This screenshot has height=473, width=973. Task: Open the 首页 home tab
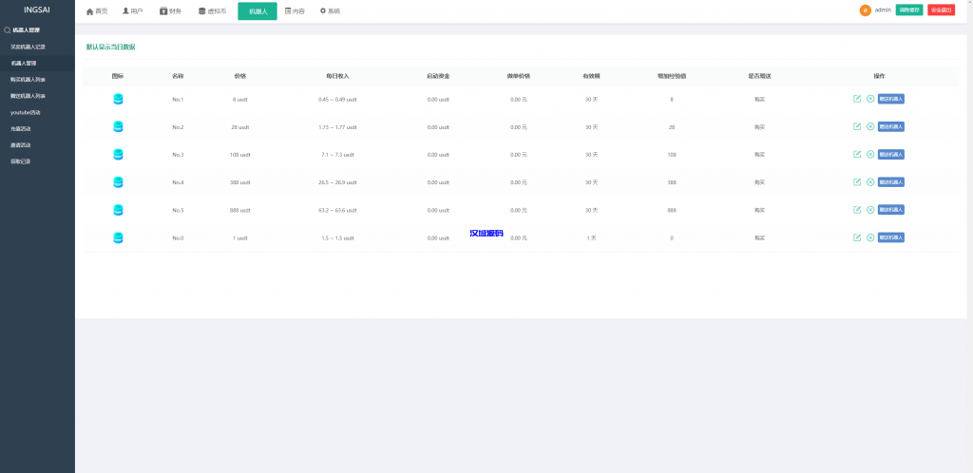pyautogui.click(x=97, y=11)
